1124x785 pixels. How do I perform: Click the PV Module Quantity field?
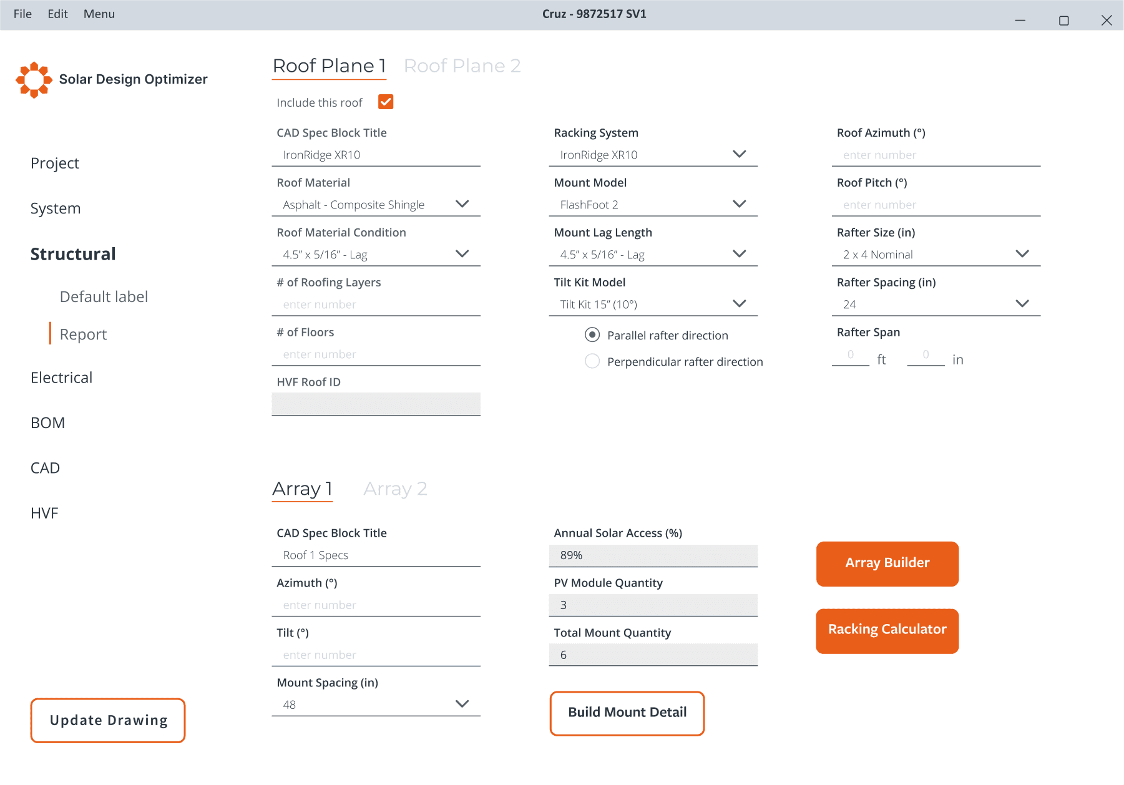(653, 605)
